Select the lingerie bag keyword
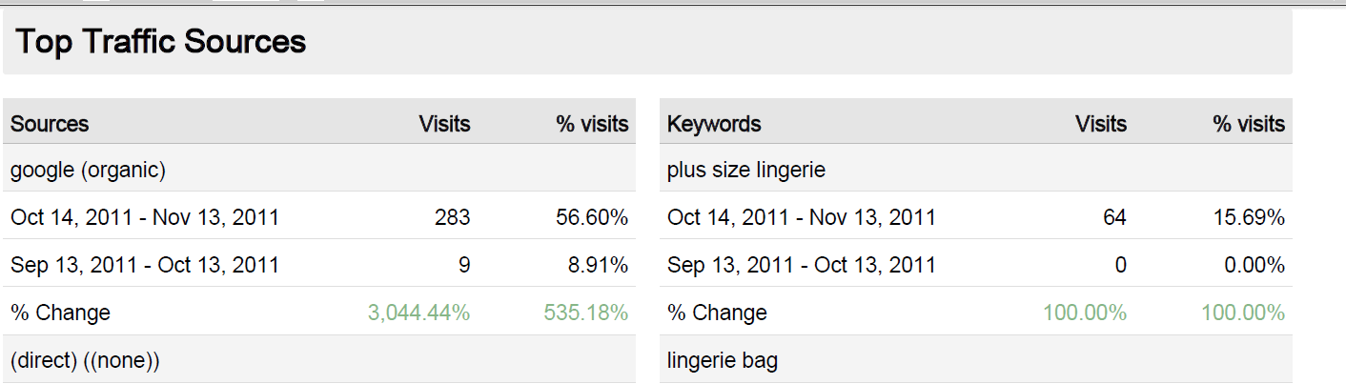Screen dimensions: 1346x384 click(723, 361)
